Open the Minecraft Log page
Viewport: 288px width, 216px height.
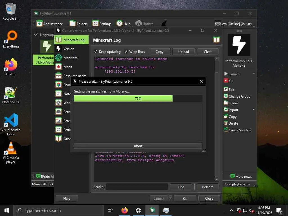[71, 40]
